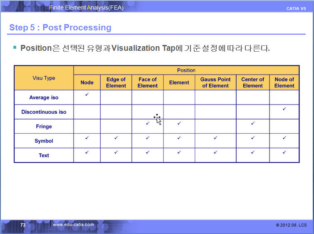
Task: Click the Discontinuous iso Node of Element checkmark
Action: (284, 109)
